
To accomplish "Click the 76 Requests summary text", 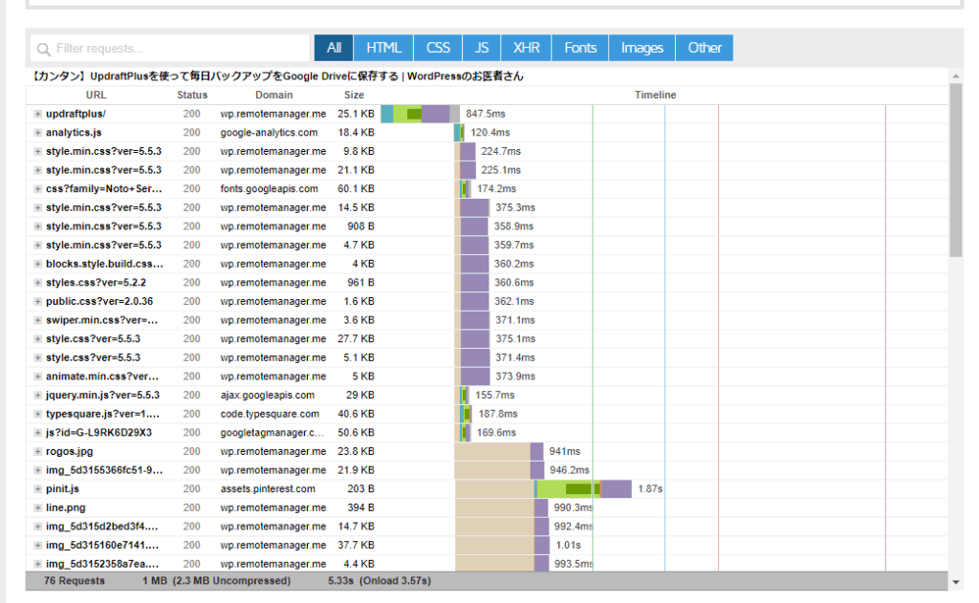I will (75, 580).
